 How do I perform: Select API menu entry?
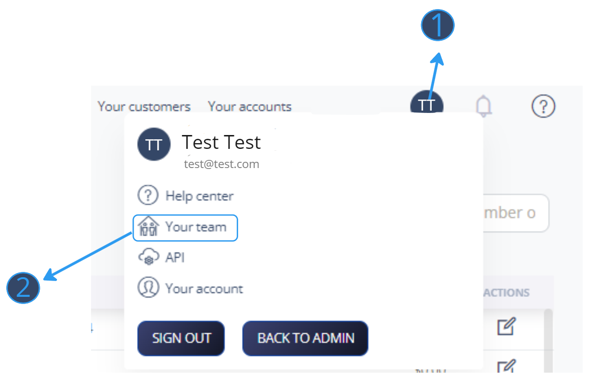click(x=161, y=258)
